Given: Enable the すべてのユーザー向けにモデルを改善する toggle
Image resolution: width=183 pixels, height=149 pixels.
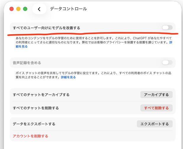Looking at the screenshot, I should pos(167,27).
